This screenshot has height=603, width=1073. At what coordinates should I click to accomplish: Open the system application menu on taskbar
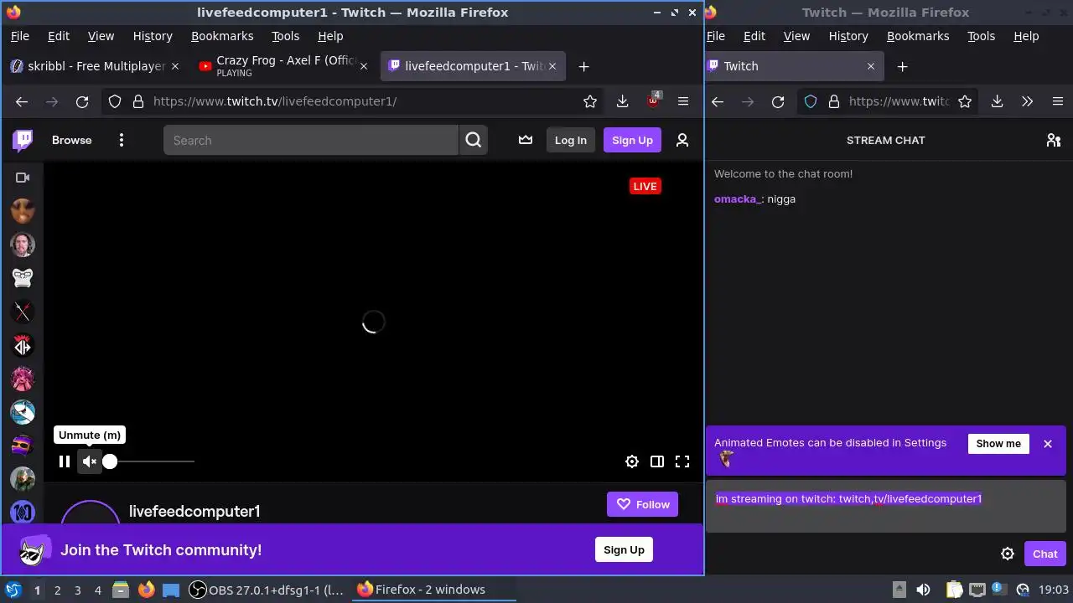13,590
